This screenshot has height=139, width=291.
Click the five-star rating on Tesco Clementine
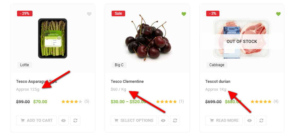pyautogui.click(x=166, y=102)
